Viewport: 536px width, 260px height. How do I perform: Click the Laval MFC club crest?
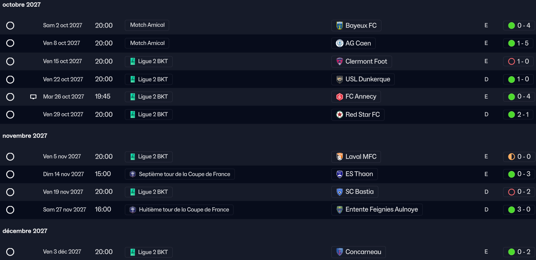(x=340, y=157)
